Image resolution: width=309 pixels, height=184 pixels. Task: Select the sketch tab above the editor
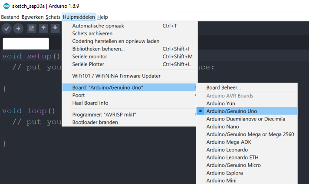click(26, 44)
